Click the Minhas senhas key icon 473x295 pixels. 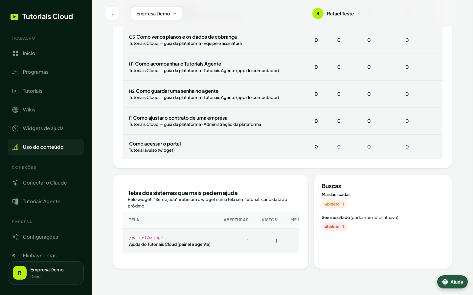15,256
